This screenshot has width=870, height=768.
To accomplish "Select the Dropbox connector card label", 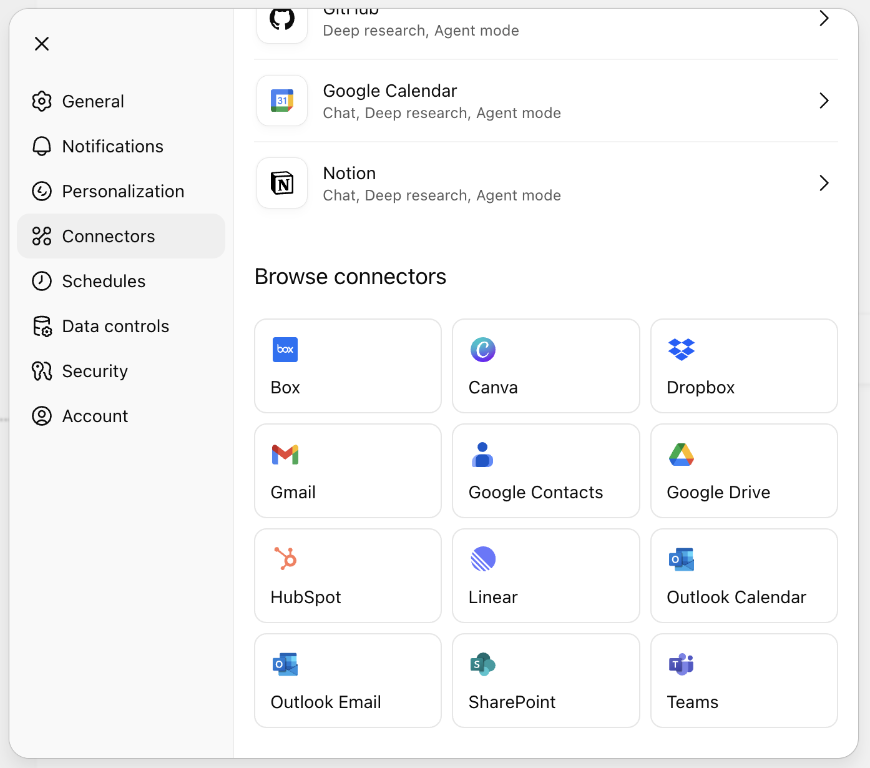I will (x=700, y=388).
